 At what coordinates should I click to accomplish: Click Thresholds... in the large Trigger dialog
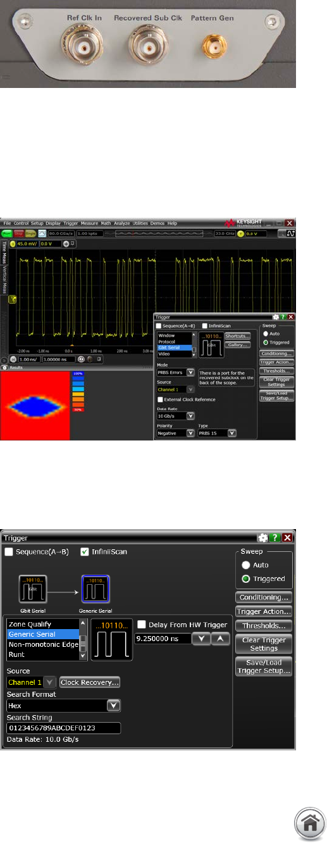(264, 626)
